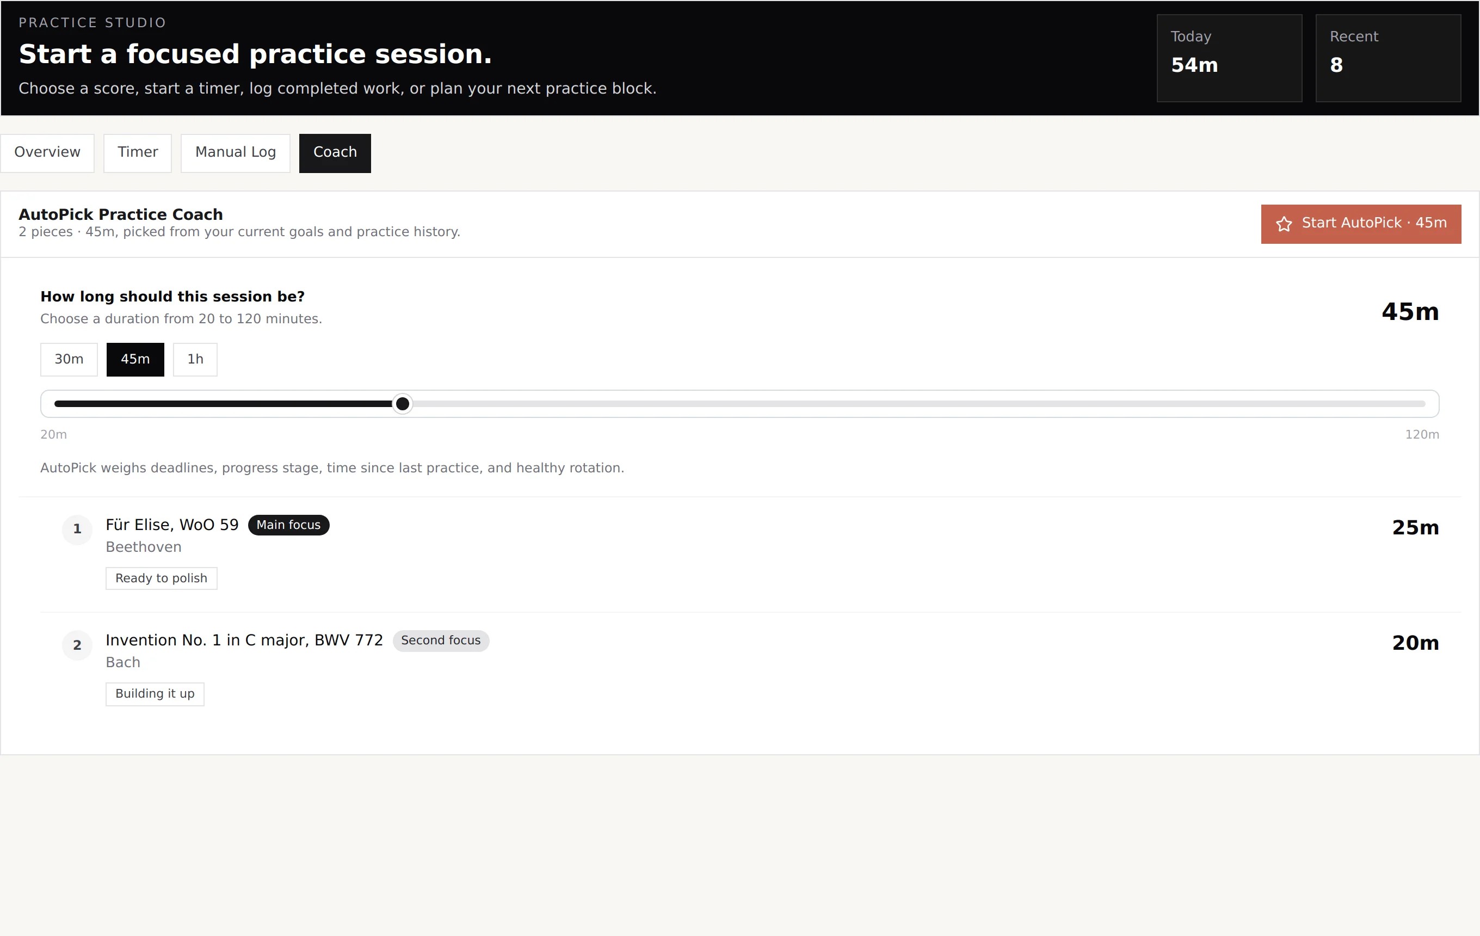The height and width of the screenshot is (936, 1480).
Task: Select Für Elise, WoO 59 piece
Action: [x=172, y=525]
